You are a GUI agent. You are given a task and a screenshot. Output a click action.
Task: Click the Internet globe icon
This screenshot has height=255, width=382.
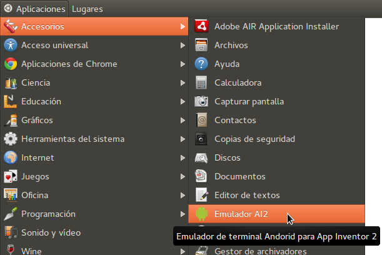11,157
